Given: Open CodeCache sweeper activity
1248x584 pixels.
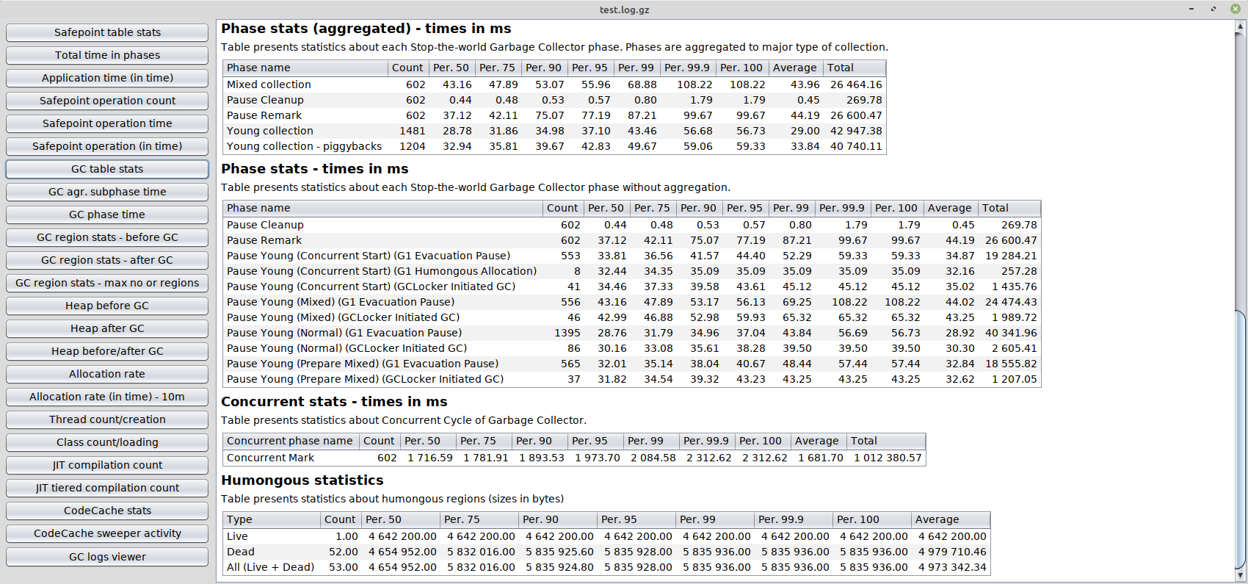Looking at the screenshot, I should pos(107,533).
